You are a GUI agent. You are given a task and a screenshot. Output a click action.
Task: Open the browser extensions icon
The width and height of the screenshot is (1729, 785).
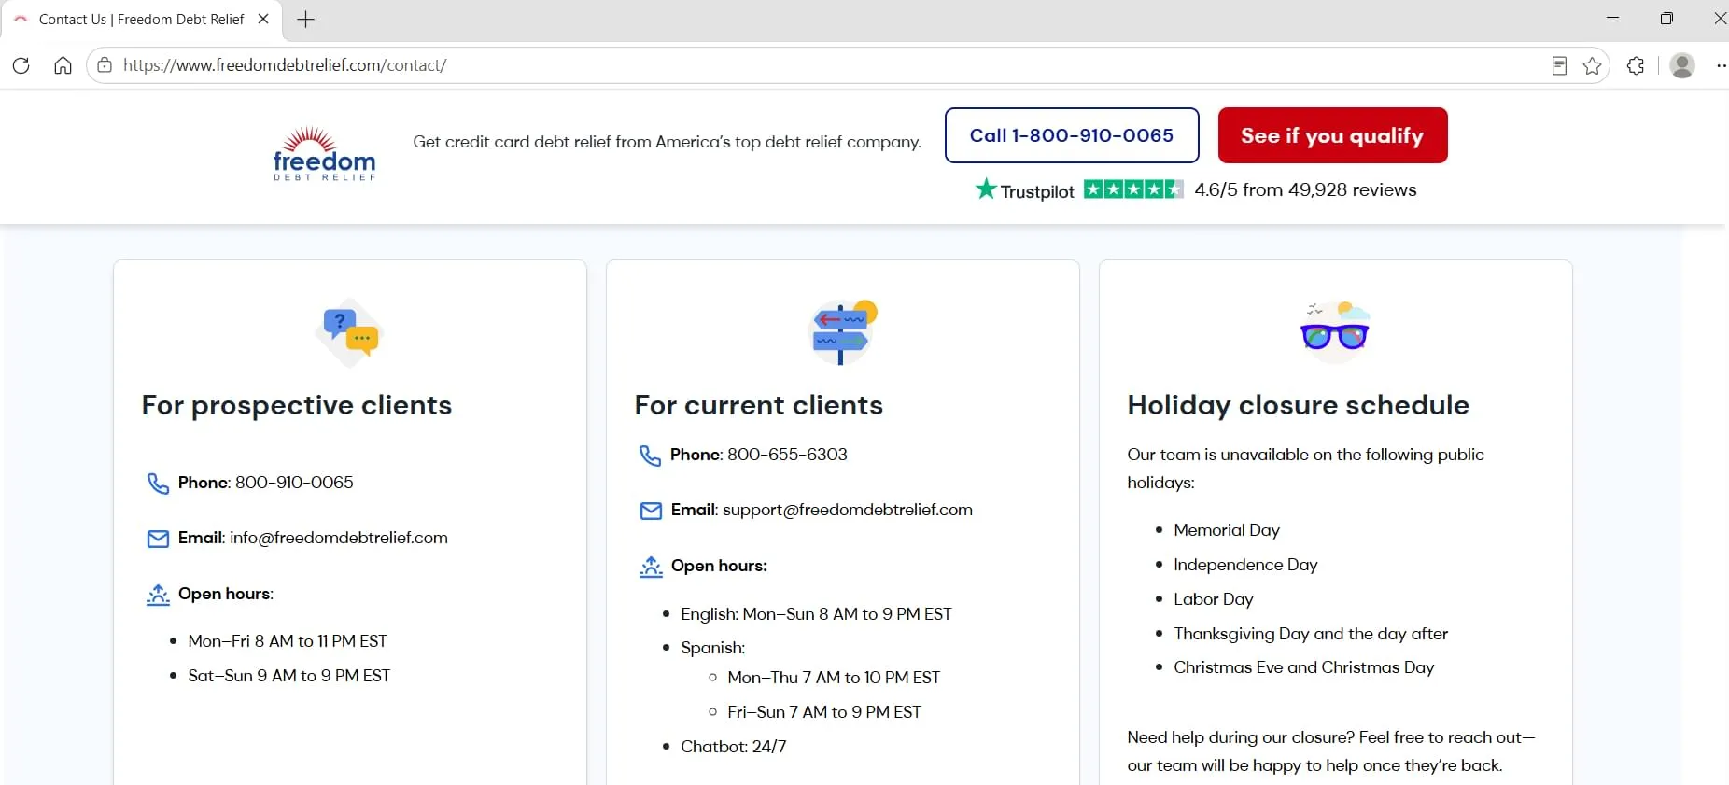coord(1636,65)
